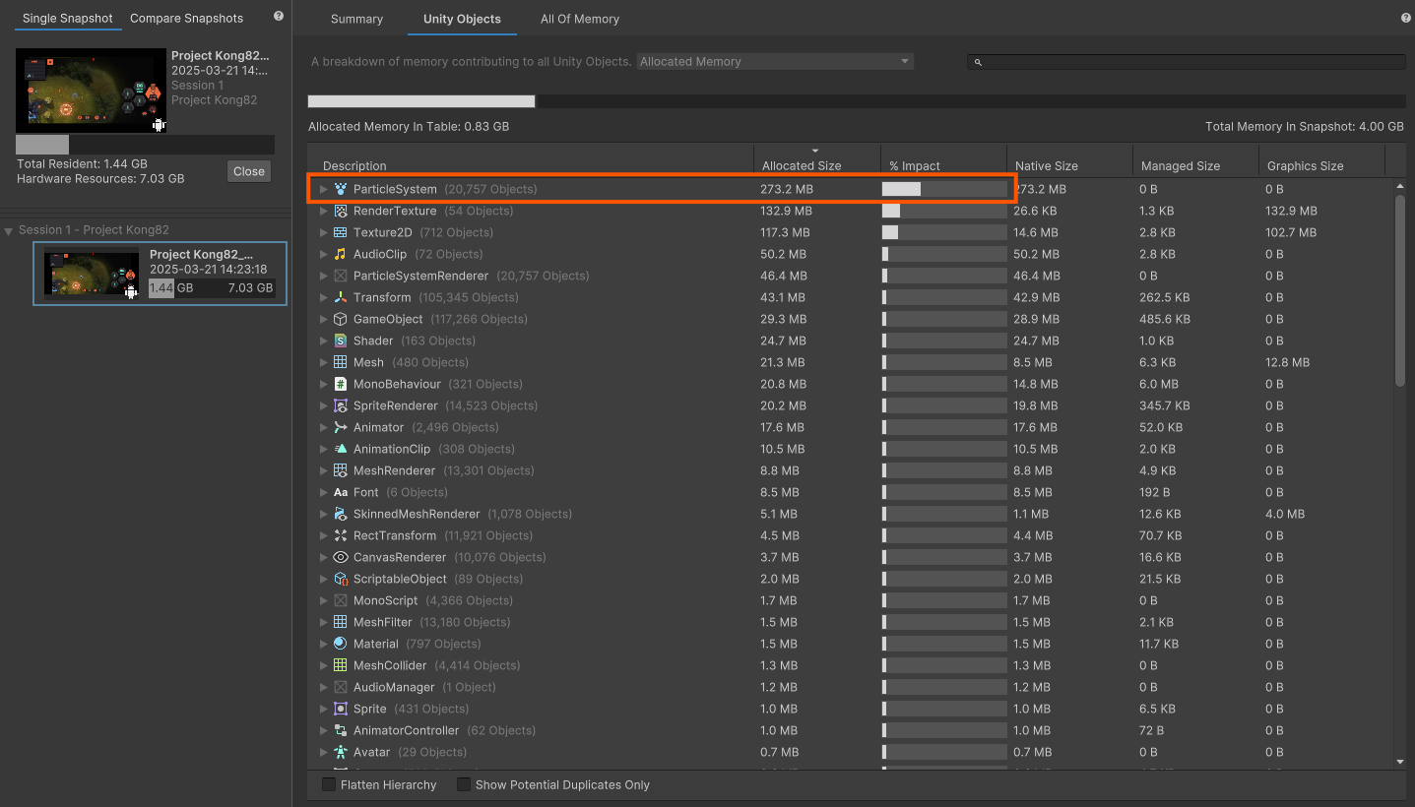
Task: Click the table vertical scrollbar thumb
Action: coord(1400,290)
